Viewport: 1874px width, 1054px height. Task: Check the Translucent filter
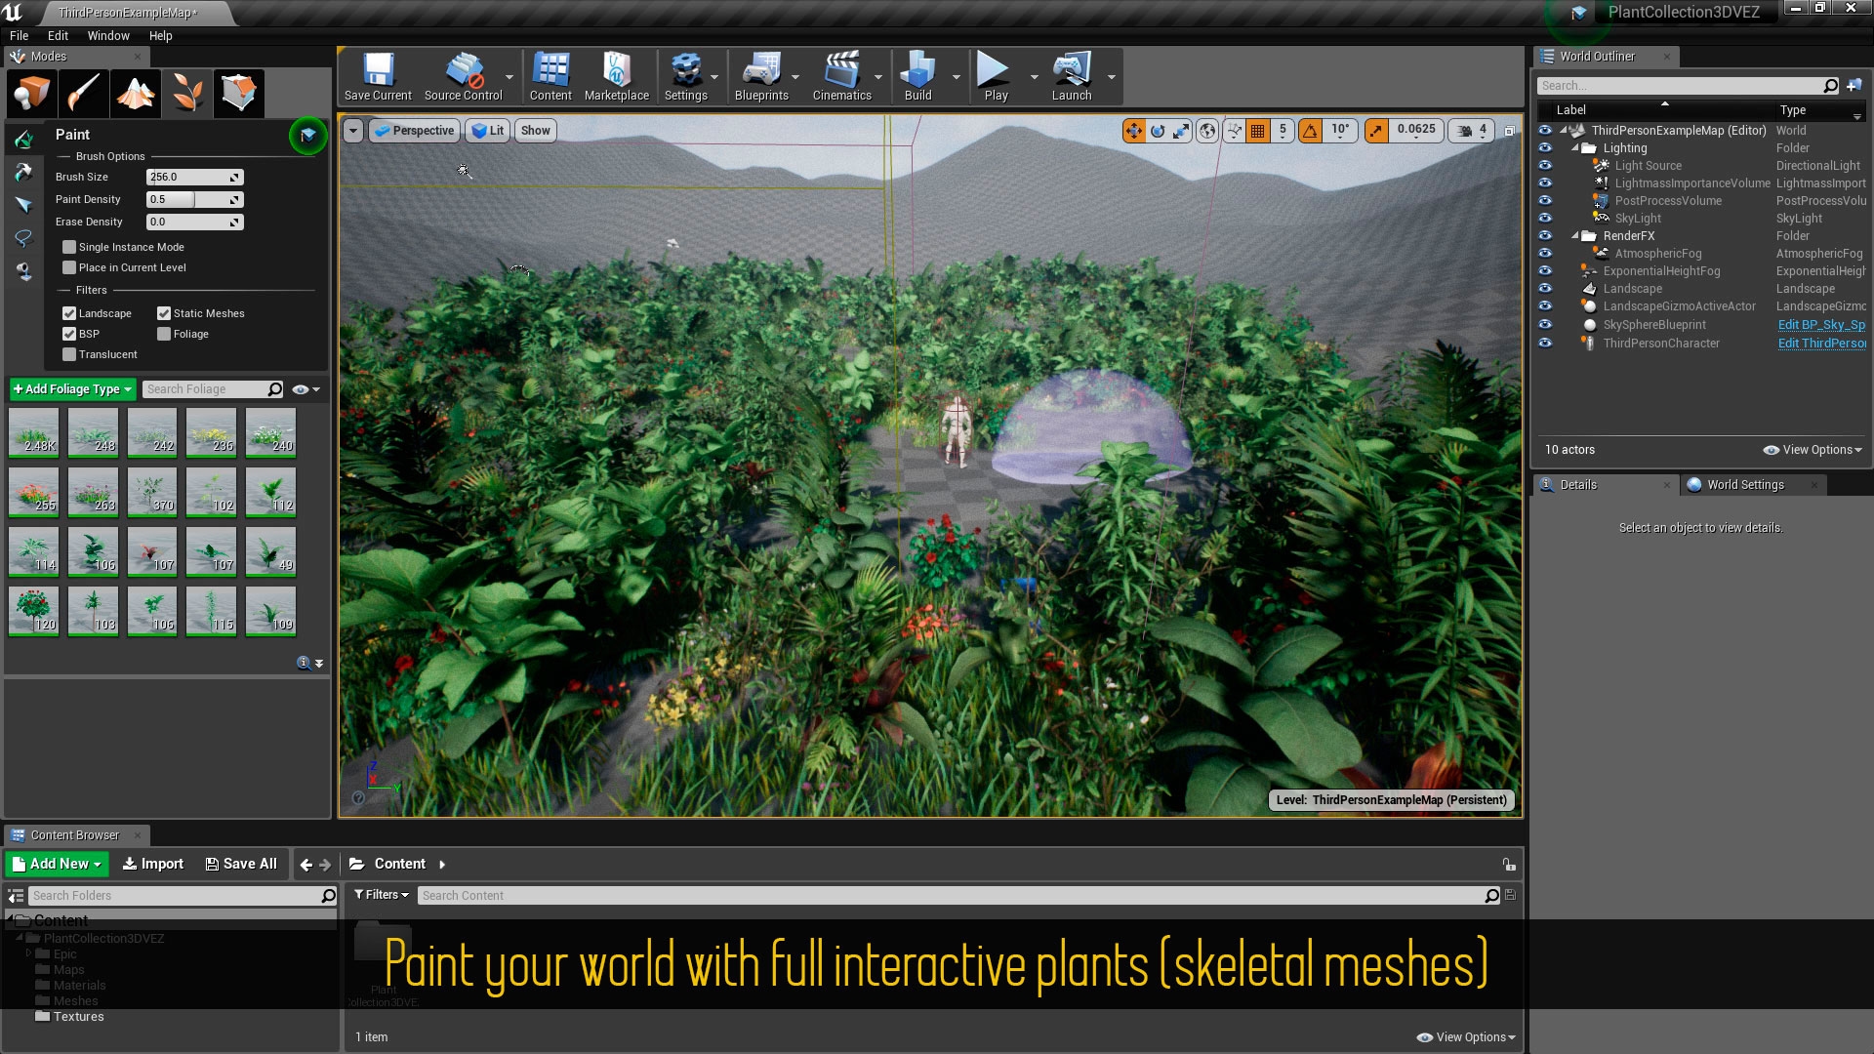(x=69, y=354)
